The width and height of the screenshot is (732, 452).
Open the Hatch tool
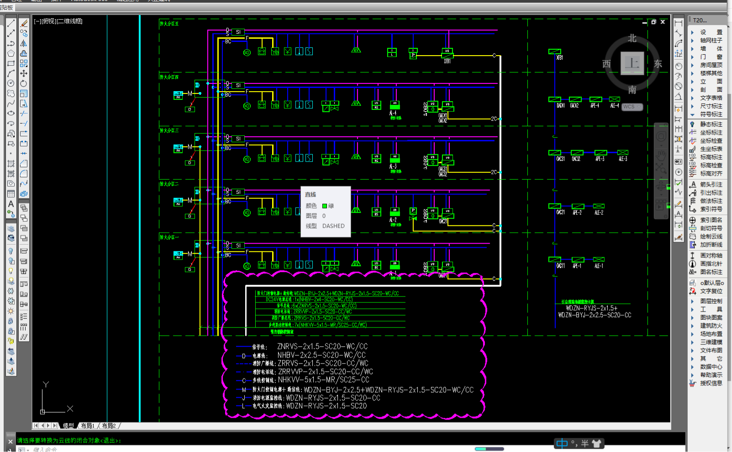point(11,164)
